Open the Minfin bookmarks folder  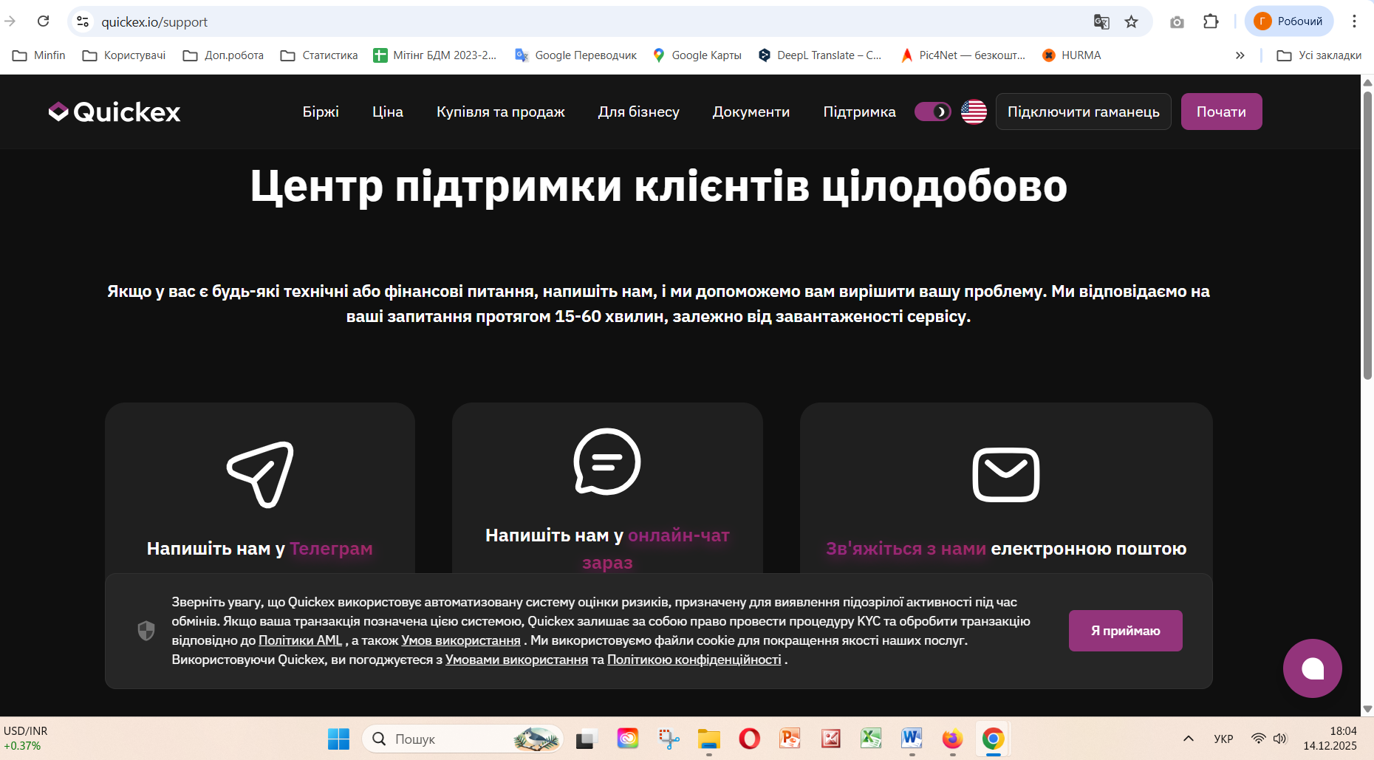point(39,55)
